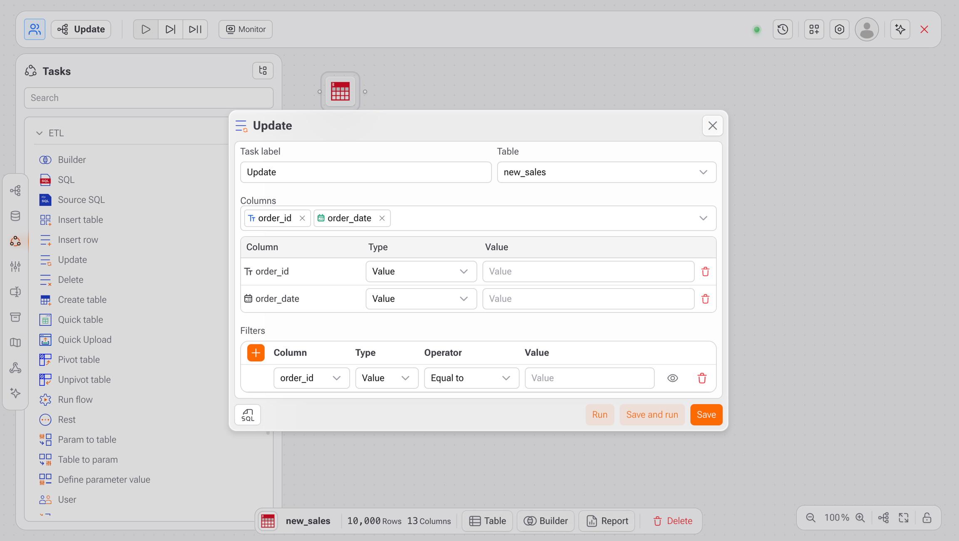Click the zoom out magnifier icon
Image resolution: width=959 pixels, height=541 pixels.
[810, 518]
